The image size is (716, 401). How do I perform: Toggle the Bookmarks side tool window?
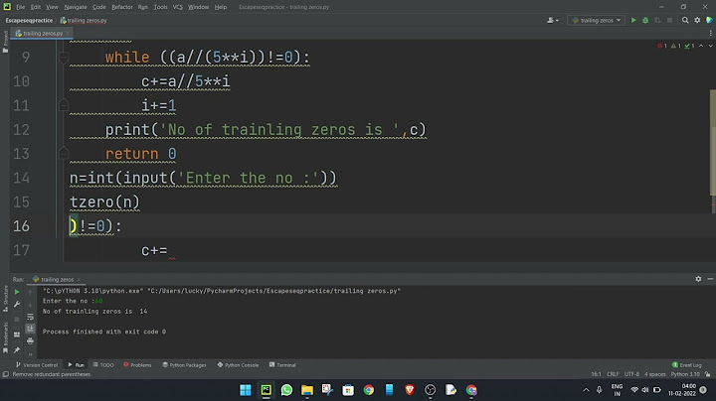pyautogui.click(x=5, y=337)
